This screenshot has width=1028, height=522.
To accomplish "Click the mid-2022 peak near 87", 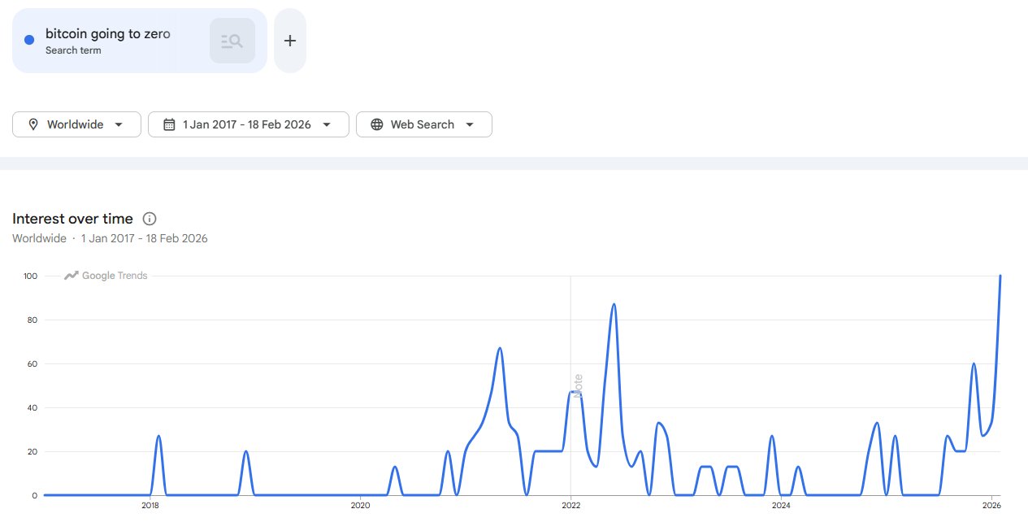I will [x=614, y=305].
